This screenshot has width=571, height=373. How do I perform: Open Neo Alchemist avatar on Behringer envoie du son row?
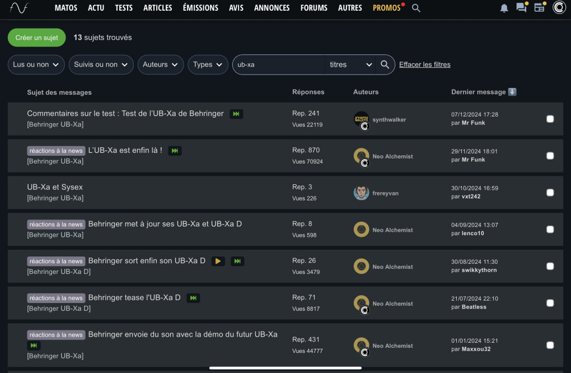(x=361, y=346)
